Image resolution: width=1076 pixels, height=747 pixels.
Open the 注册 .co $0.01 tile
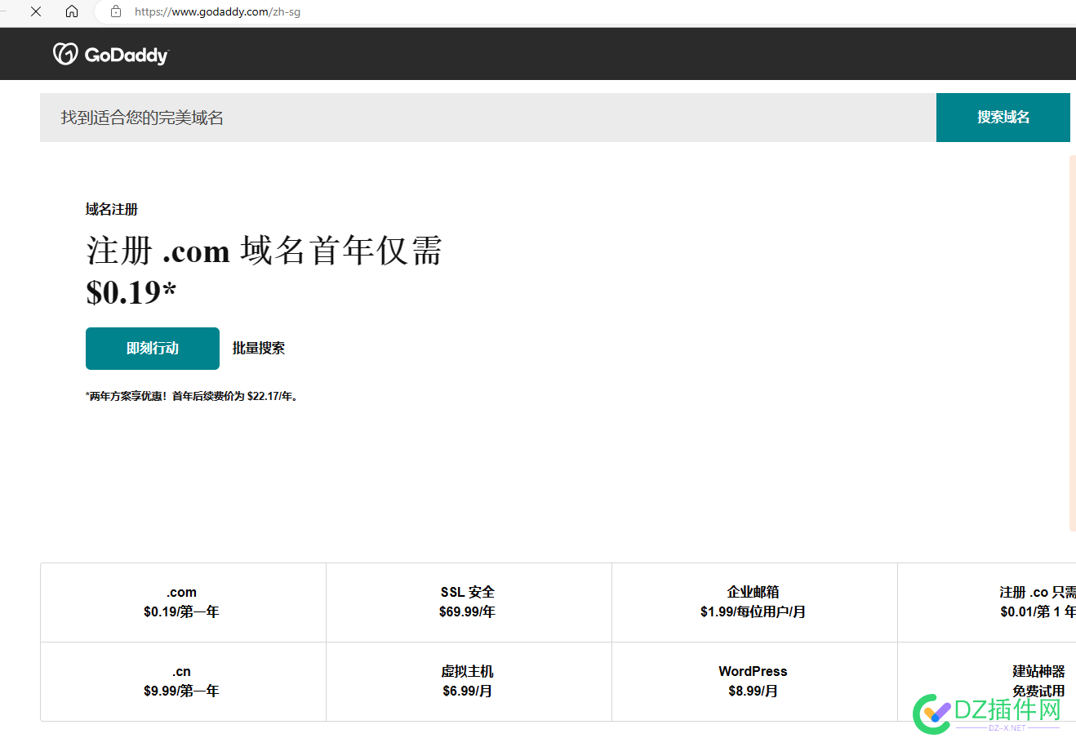987,602
